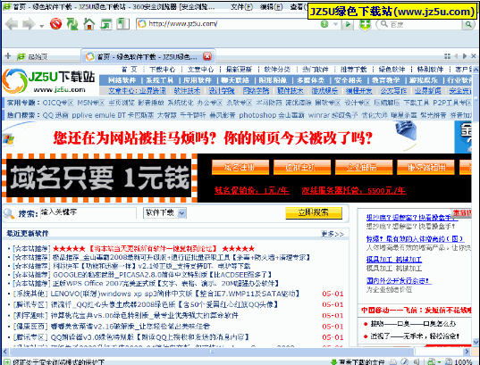Click the orange 企业邮局 button

(364, 167)
